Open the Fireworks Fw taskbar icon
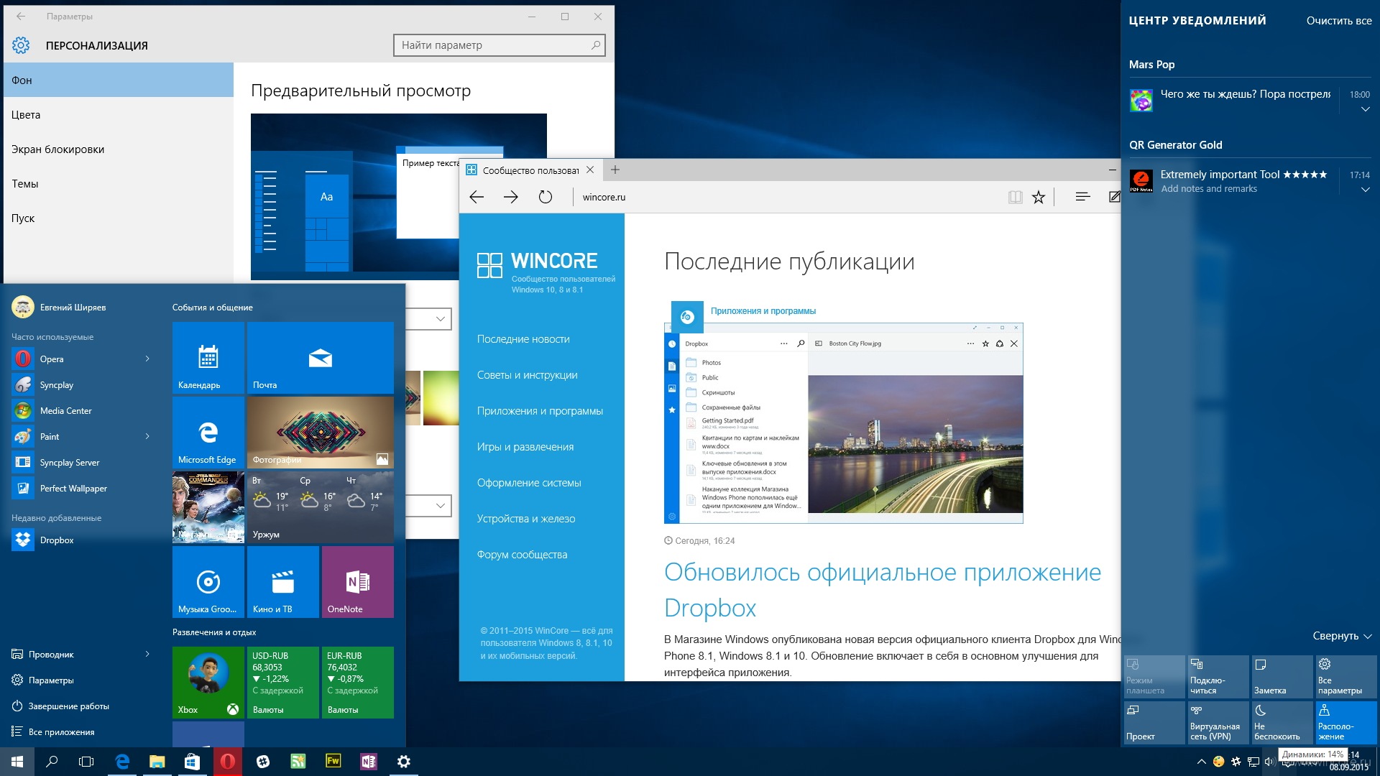 pyautogui.click(x=333, y=761)
